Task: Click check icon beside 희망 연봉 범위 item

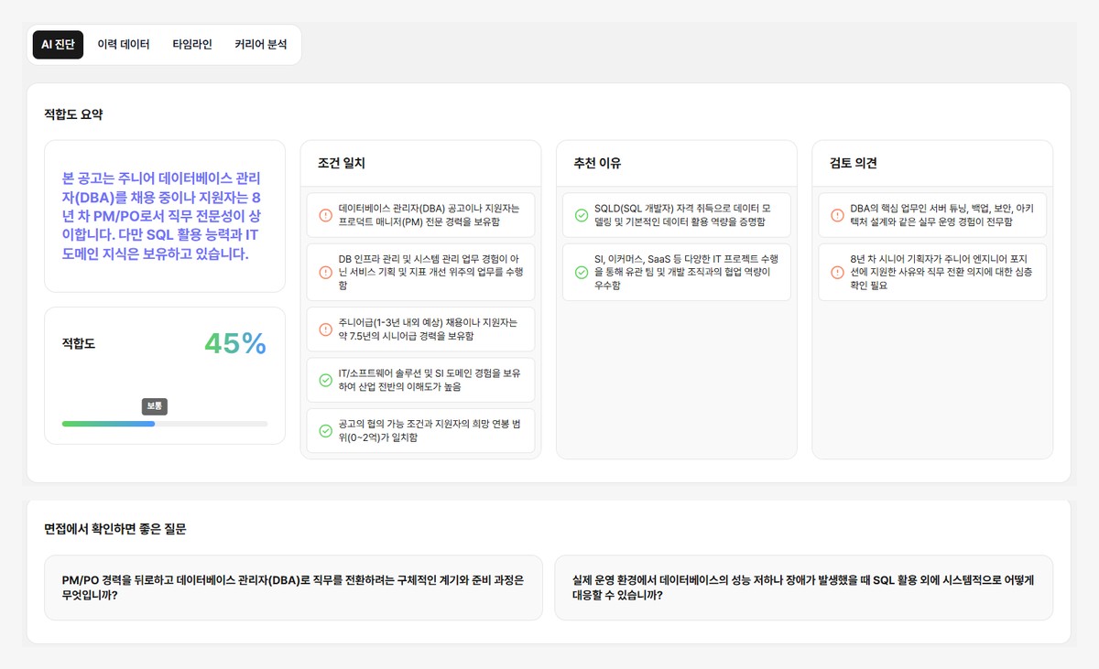Action: click(325, 431)
